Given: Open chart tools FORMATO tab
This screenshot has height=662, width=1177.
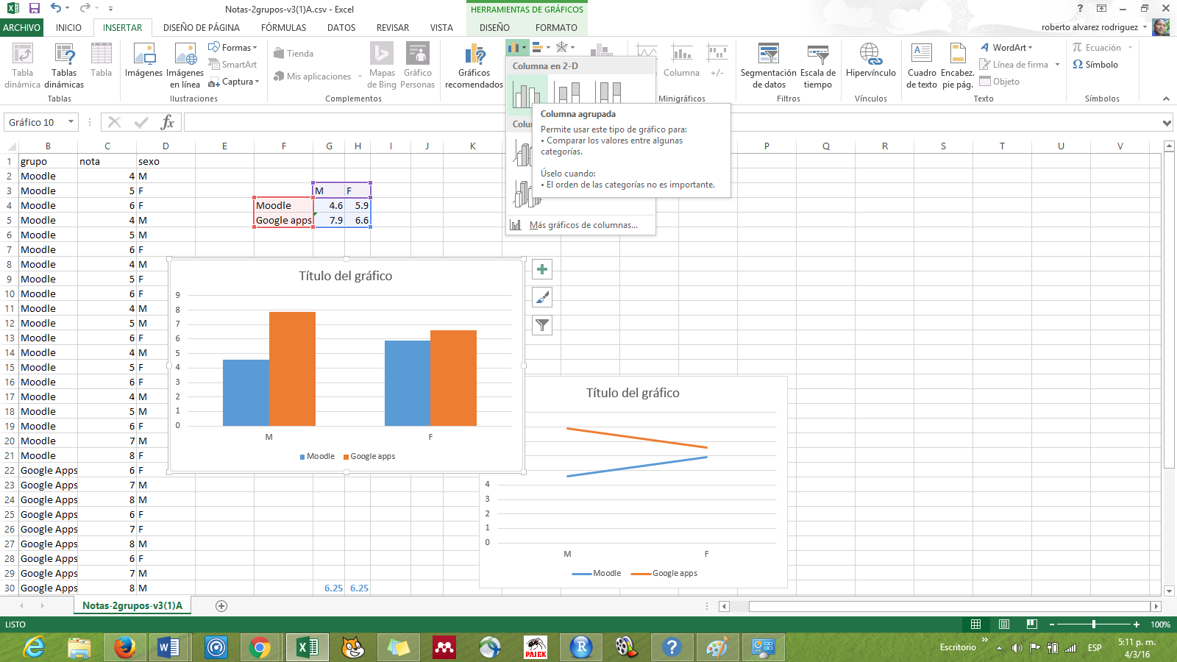Looking at the screenshot, I should pyautogui.click(x=556, y=27).
